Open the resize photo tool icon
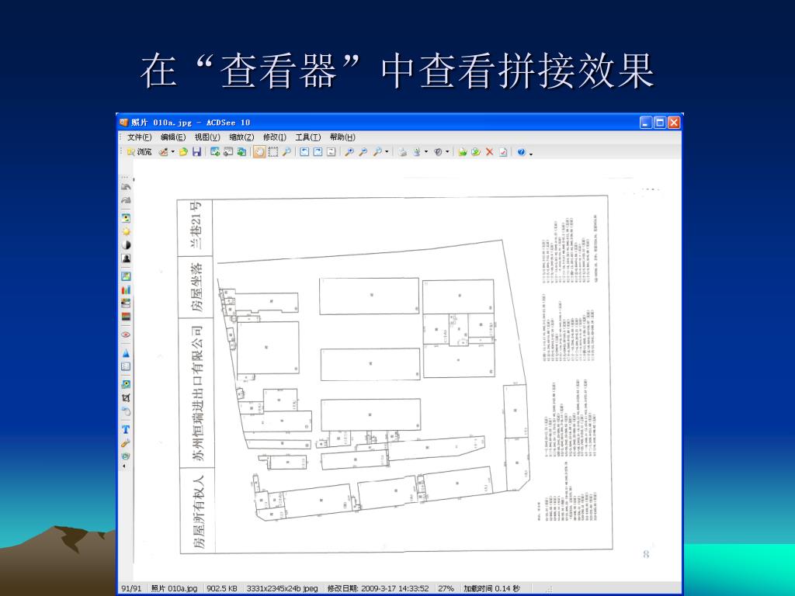 pyautogui.click(x=126, y=384)
